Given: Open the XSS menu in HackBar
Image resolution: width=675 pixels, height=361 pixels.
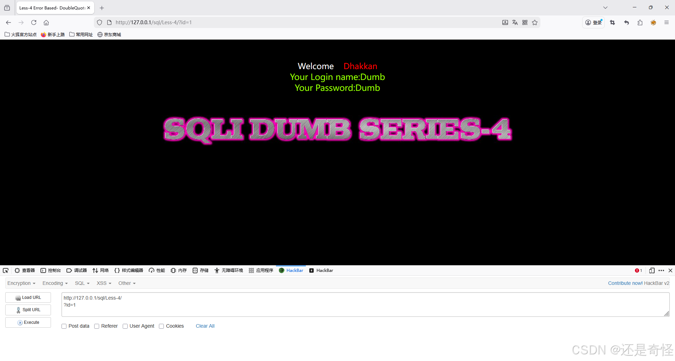Looking at the screenshot, I should [103, 283].
